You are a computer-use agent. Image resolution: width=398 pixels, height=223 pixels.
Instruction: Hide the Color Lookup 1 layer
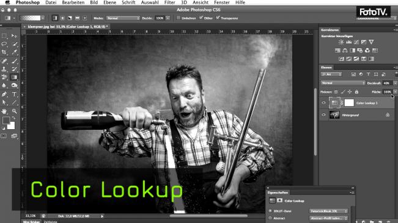pyautogui.click(x=323, y=103)
